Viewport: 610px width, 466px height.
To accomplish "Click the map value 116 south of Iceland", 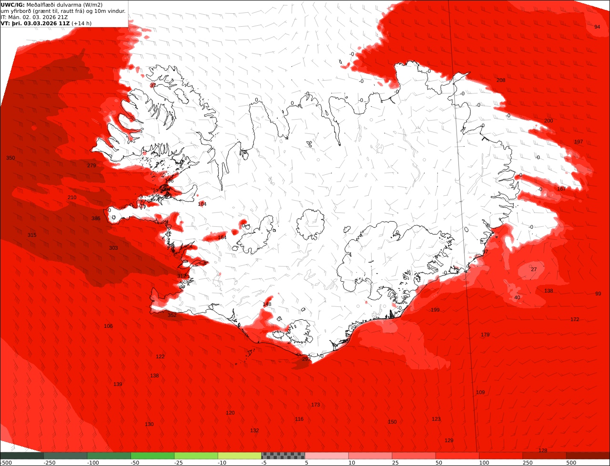I will 299,419.
